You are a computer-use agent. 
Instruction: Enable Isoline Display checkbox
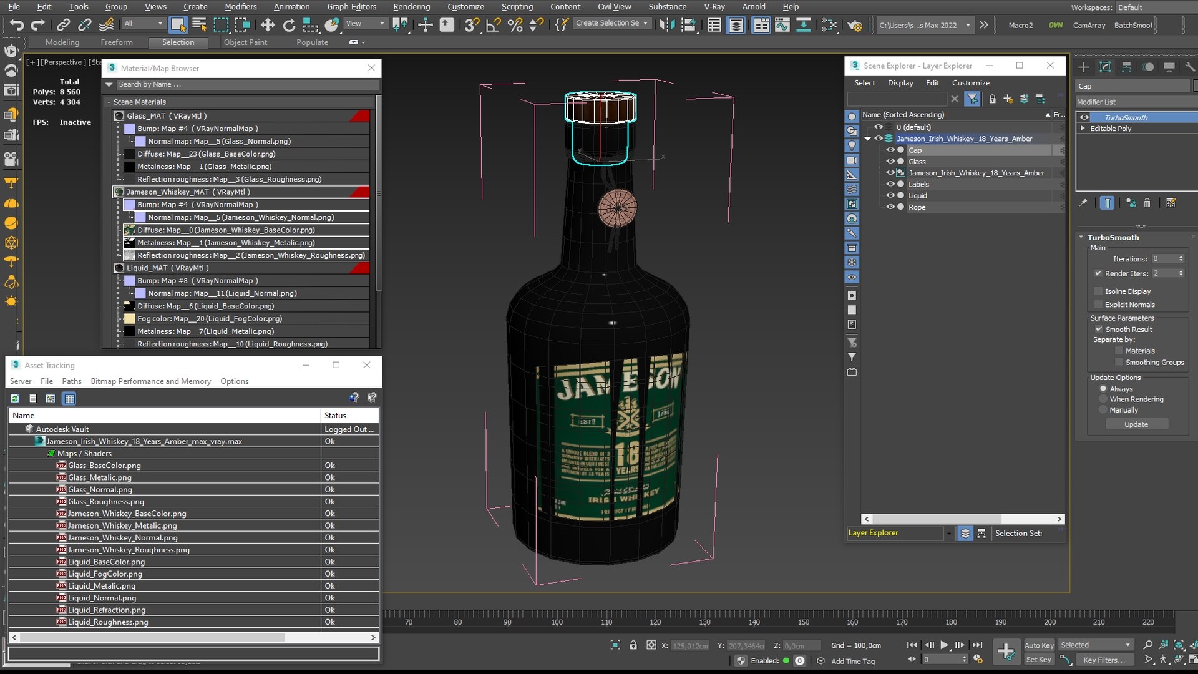click(x=1098, y=291)
